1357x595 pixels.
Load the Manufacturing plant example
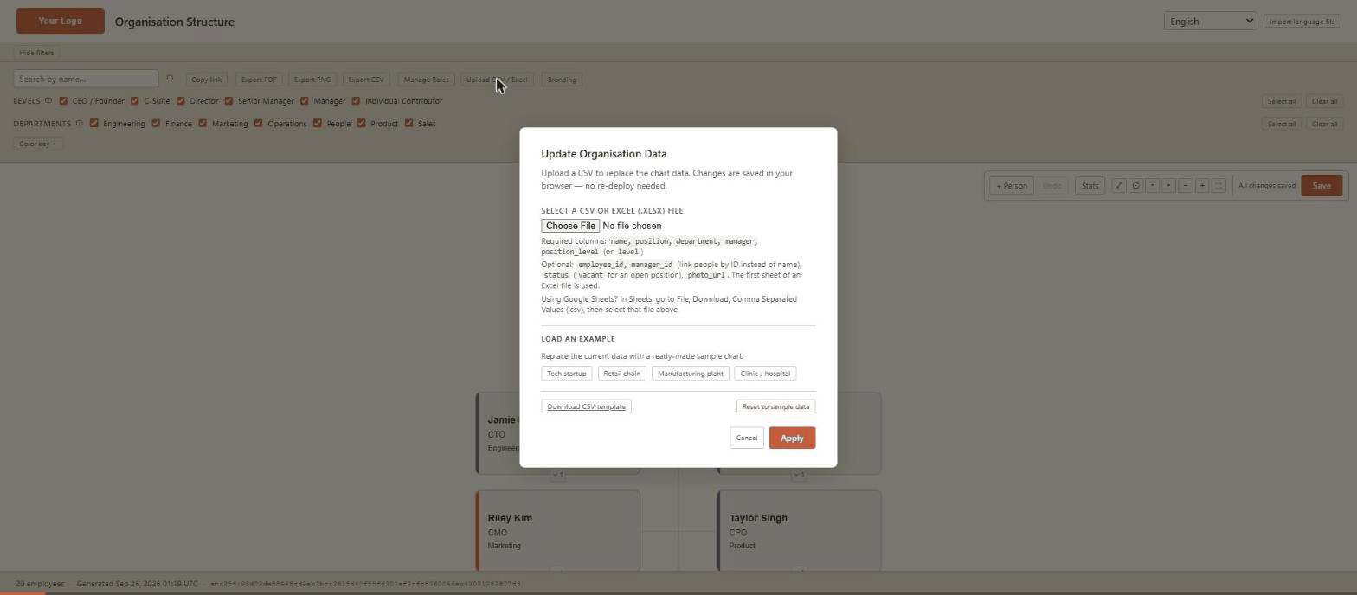[x=690, y=374]
